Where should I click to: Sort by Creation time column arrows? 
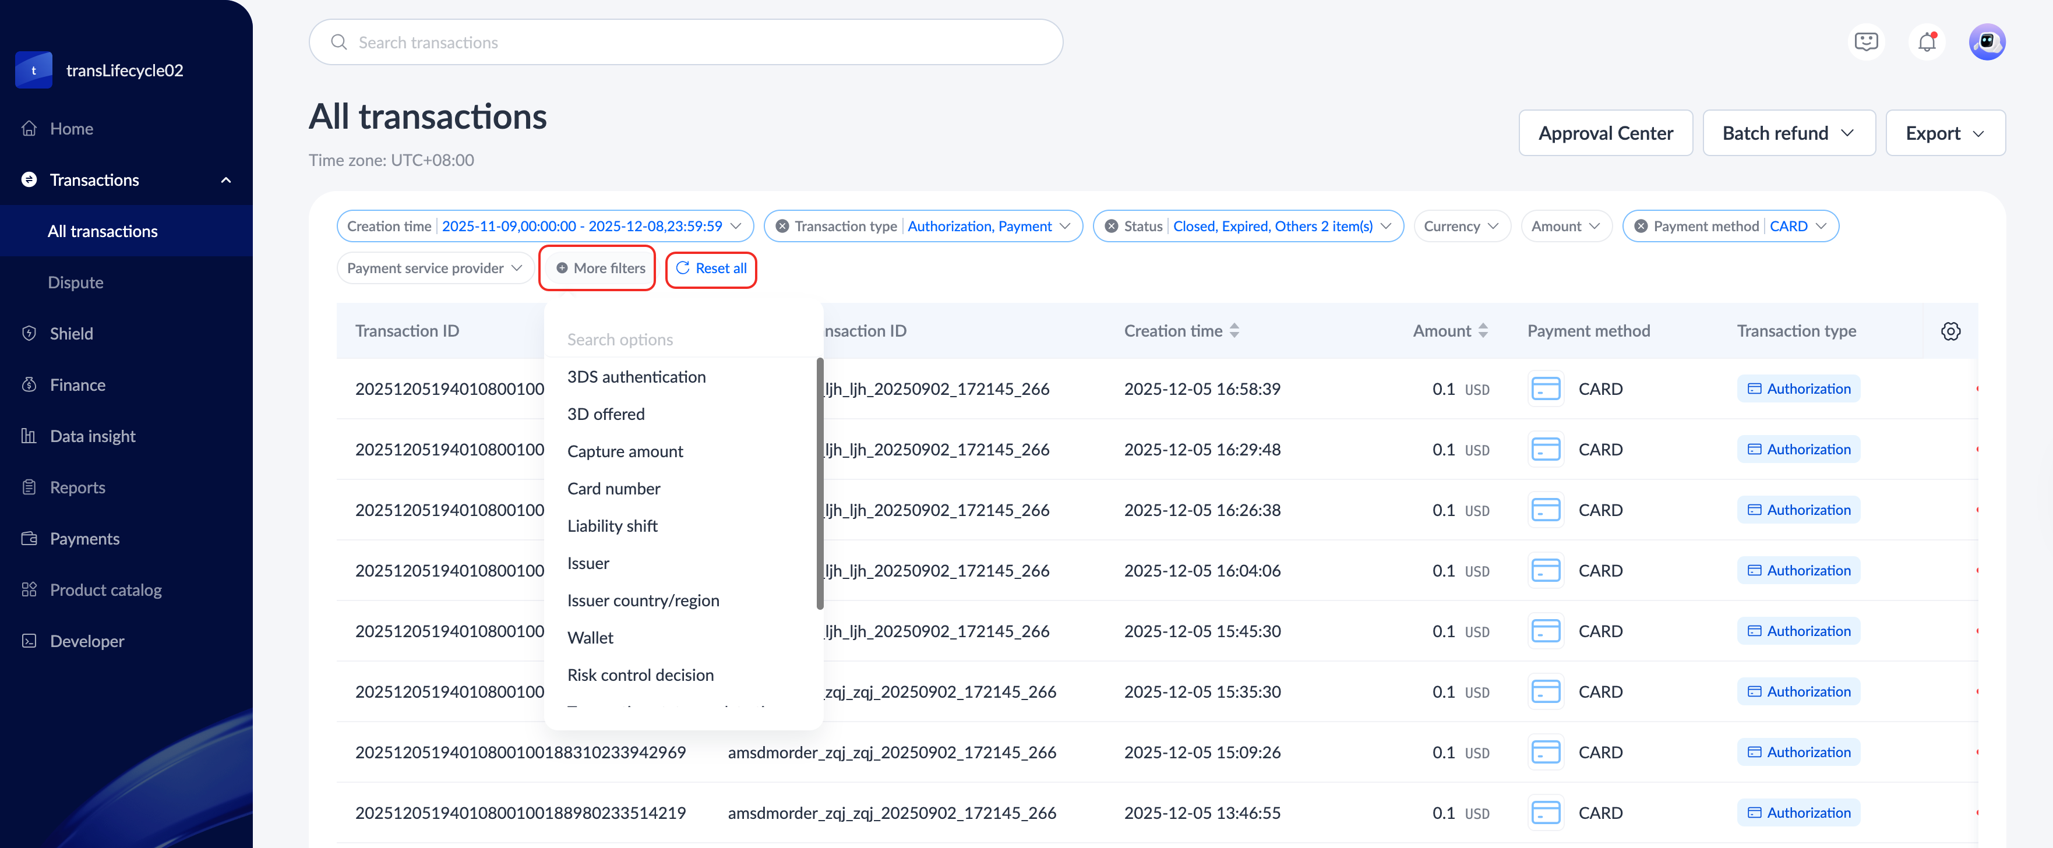(1234, 331)
